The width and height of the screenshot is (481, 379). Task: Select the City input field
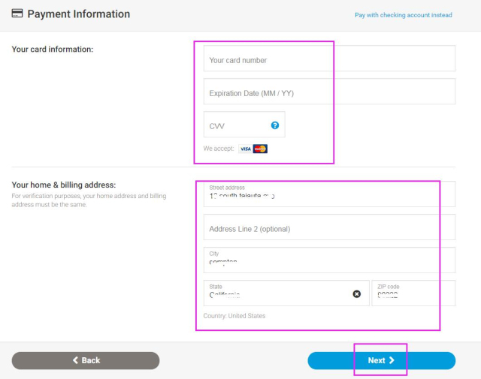click(x=328, y=260)
